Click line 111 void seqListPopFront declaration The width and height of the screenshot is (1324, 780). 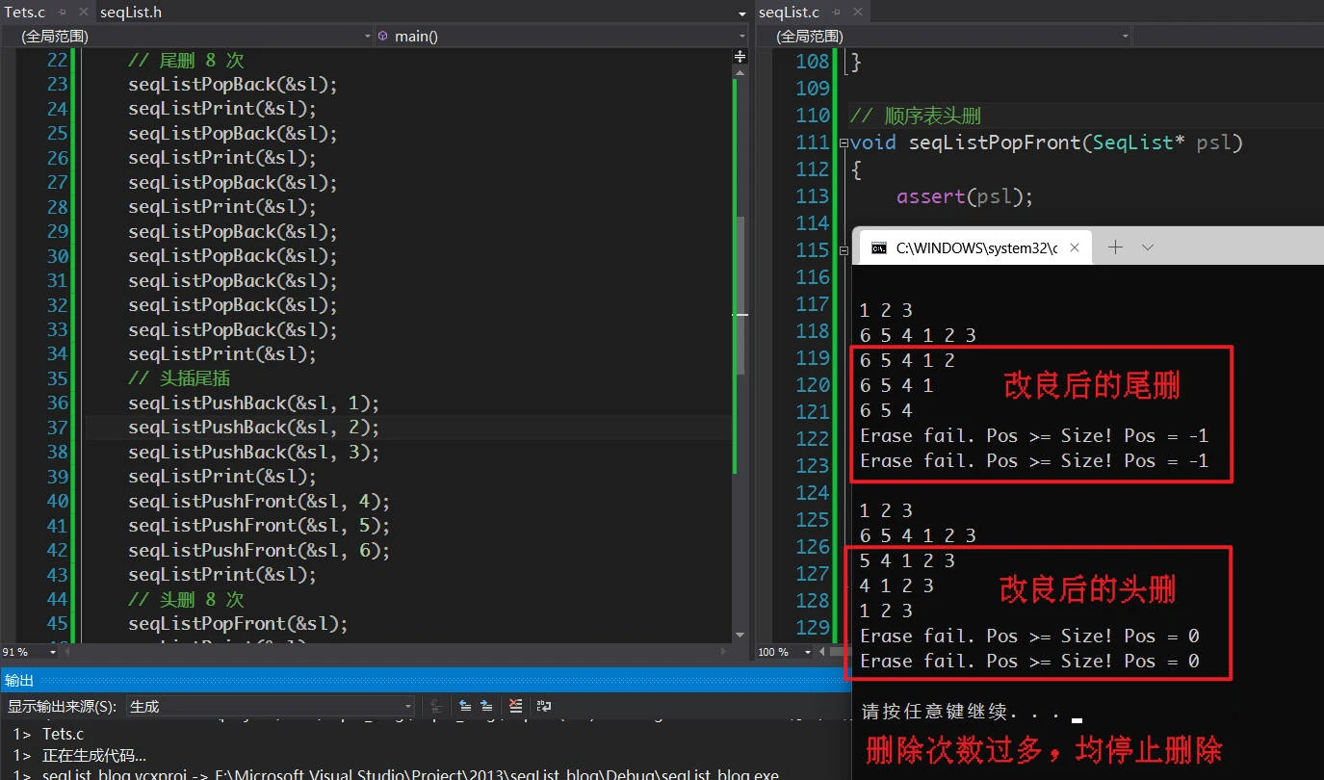coord(1047,143)
